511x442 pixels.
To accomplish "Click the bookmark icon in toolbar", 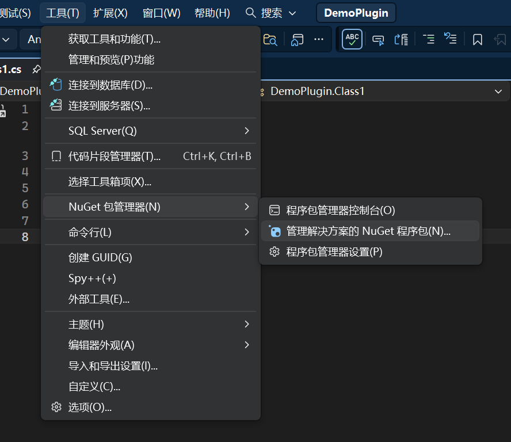I will 477,39.
